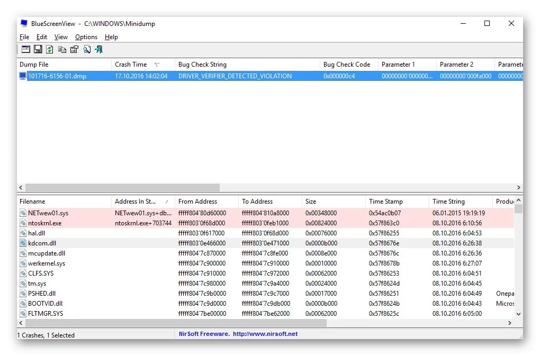Sort by the Parameter 1 column header
540x356 pixels.
point(407,65)
